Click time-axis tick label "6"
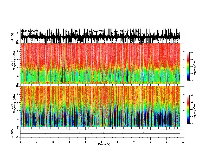This screenshot has height=159, width=206. point(118,142)
